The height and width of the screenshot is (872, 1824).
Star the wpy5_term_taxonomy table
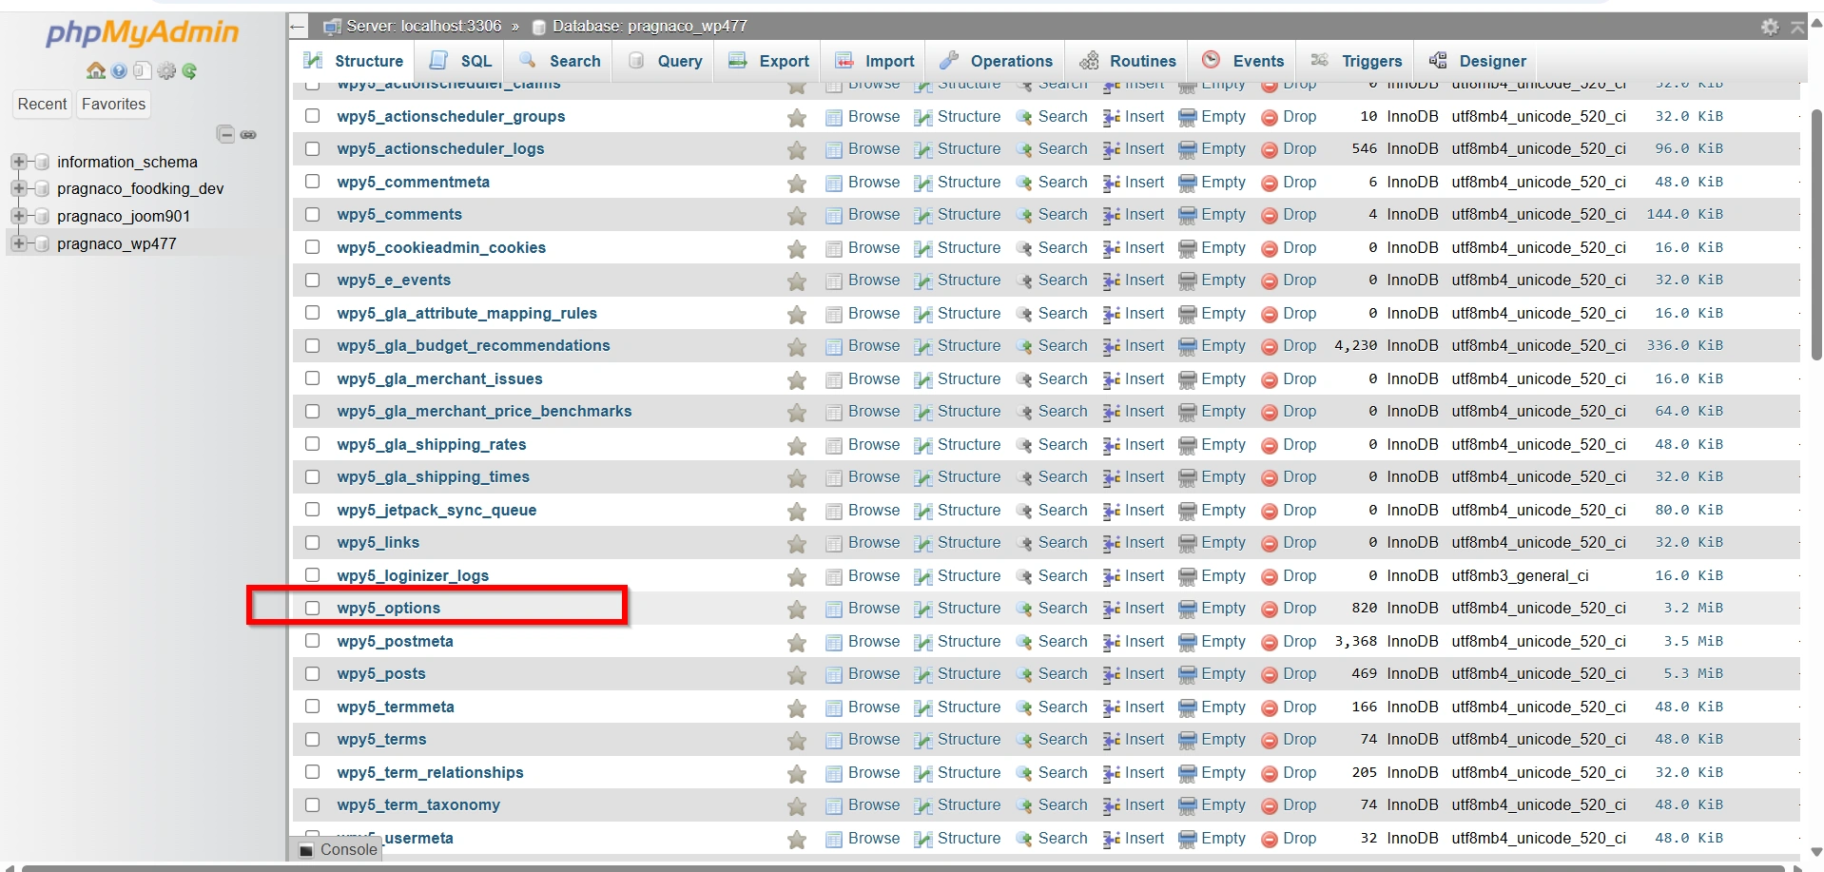797,806
